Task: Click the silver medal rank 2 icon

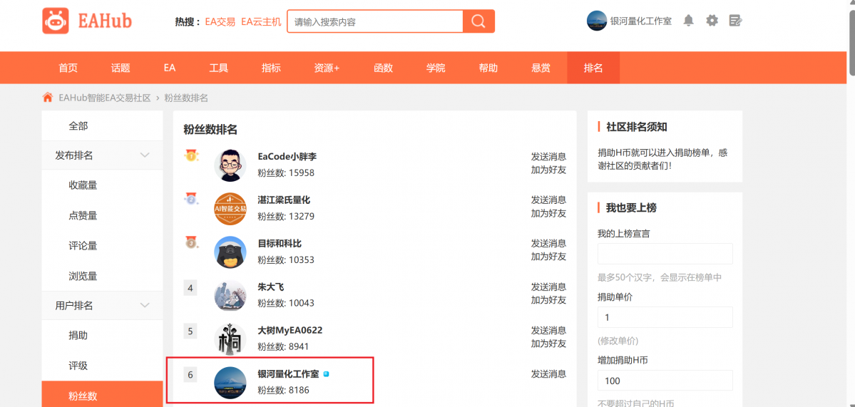Action: [x=191, y=199]
